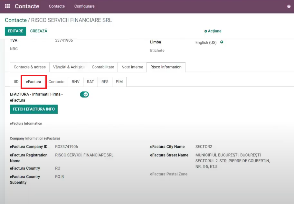Click the NRC field label
Image resolution: width=294 pixels, height=204 pixels.
coord(14,49)
